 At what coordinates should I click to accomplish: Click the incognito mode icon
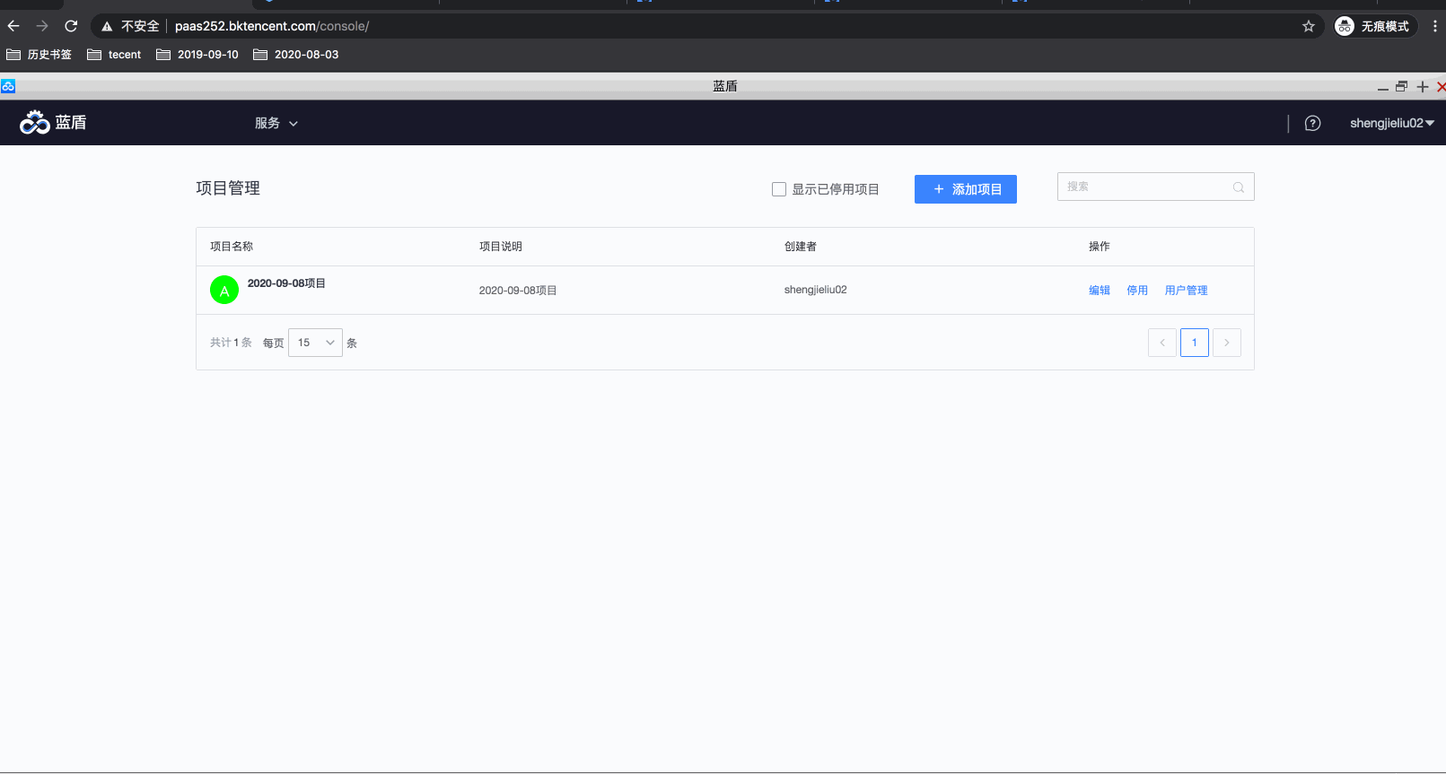pyautogui.click(x=1345, y=26)
